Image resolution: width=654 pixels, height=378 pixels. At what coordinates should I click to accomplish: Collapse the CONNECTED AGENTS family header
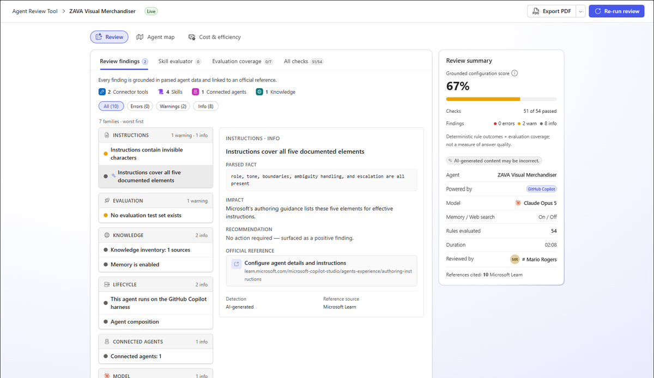pos(155,342)
